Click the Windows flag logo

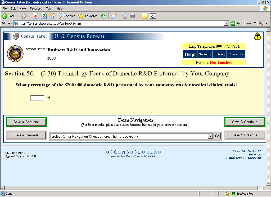click(265, 8)
